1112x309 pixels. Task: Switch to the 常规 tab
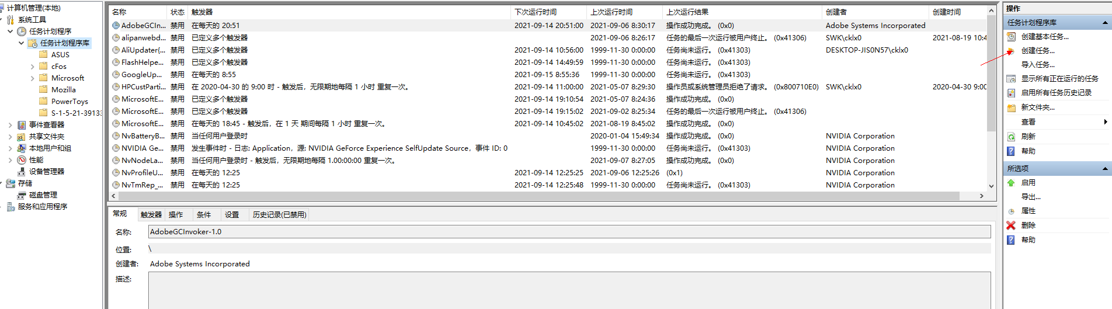click(x=120, y=214)
